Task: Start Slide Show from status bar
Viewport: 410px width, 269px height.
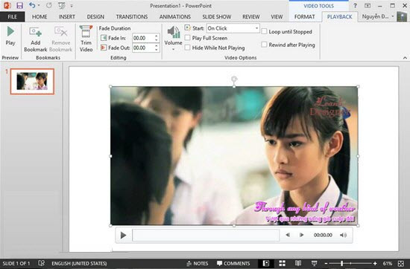Action: (315, 263)
